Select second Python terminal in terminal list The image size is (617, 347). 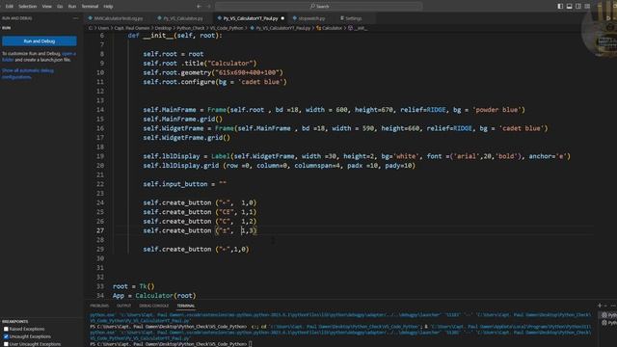click(608, 323)
